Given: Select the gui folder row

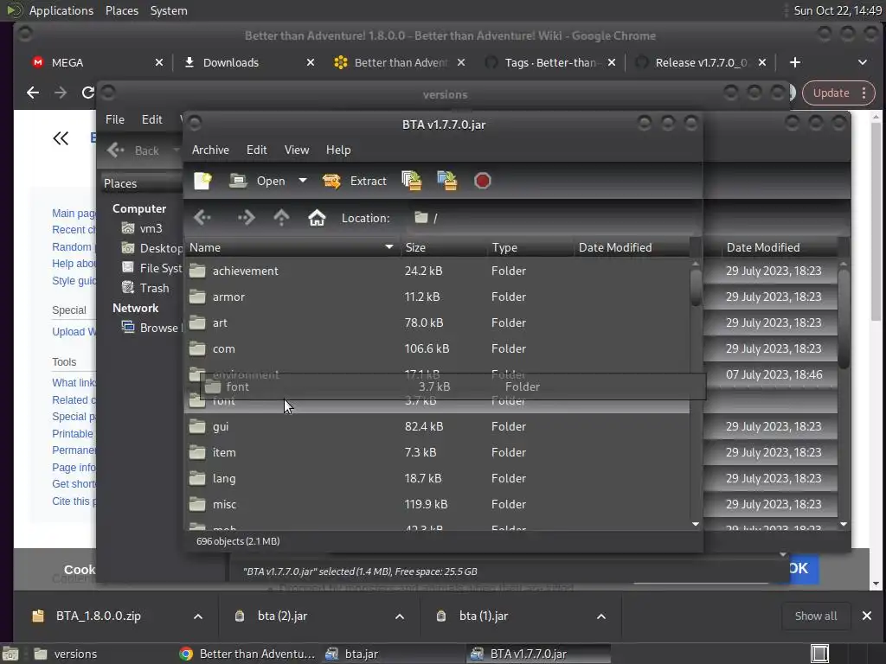Looking at the screenshot, I should (437, 426).
